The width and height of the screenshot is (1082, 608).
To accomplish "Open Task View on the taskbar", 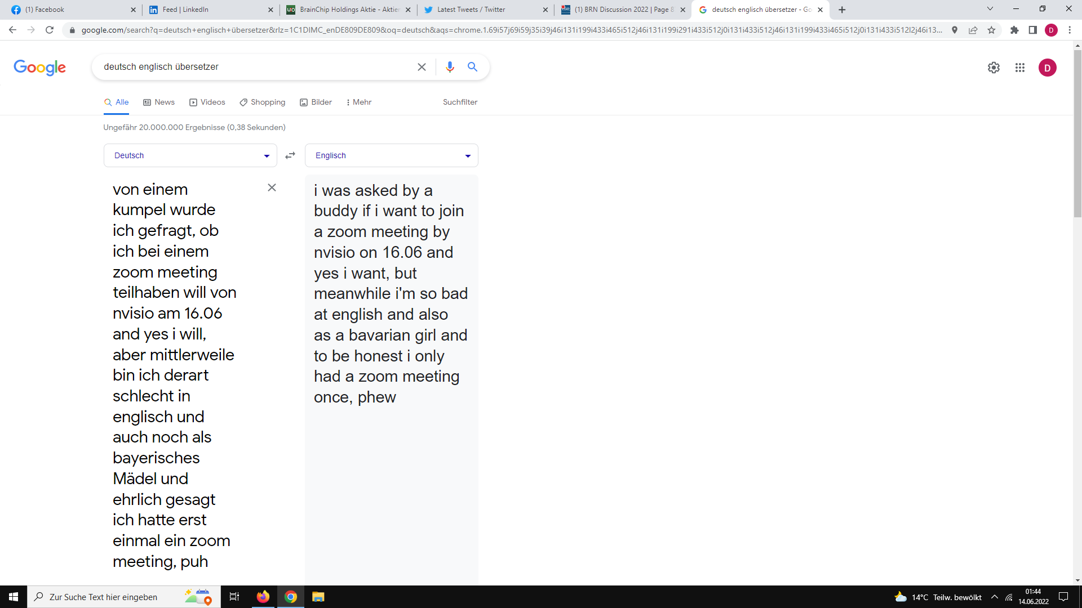I will pyautogui.click(x=234, y=597).
